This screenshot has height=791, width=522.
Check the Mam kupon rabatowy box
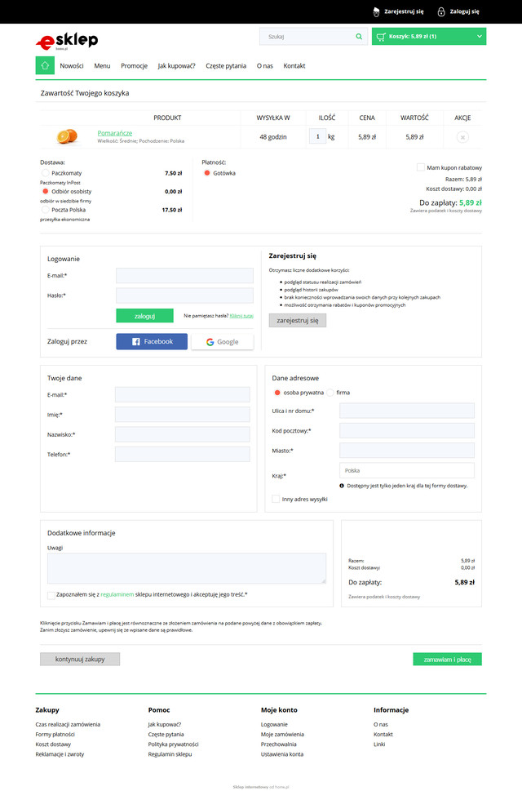click(x=421, y=167)
